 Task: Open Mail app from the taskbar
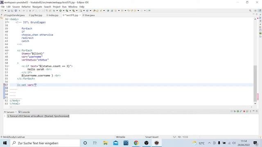pos(115,143)
